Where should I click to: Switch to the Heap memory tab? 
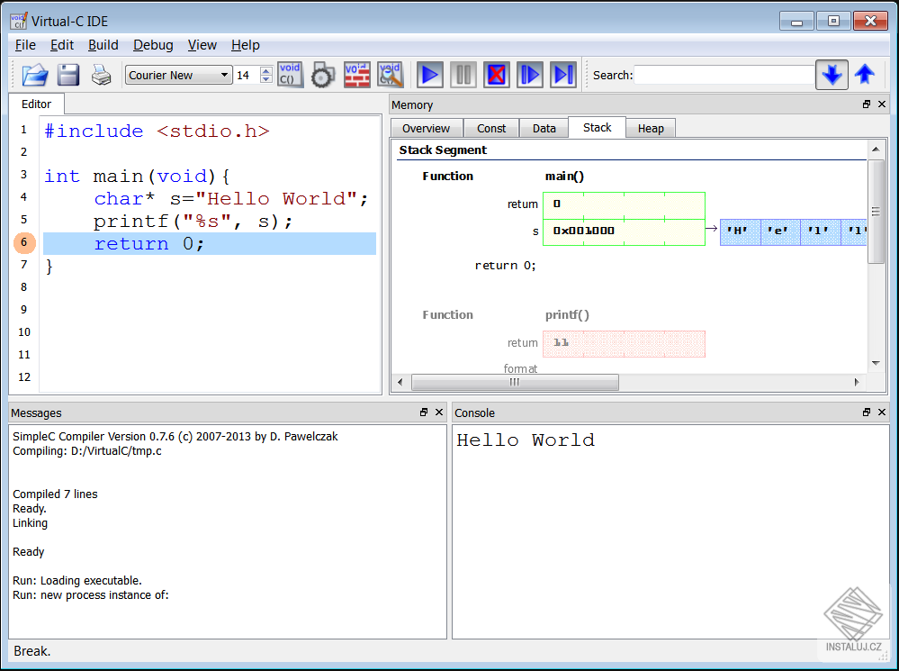[651, 129]
